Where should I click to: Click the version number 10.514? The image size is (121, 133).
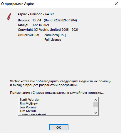pyautogui.click(x=37, y=20)
